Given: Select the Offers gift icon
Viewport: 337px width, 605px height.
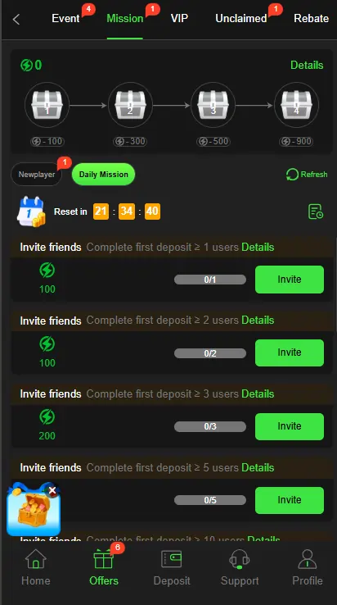Looking at the screenshot, I should pos(104,559).
